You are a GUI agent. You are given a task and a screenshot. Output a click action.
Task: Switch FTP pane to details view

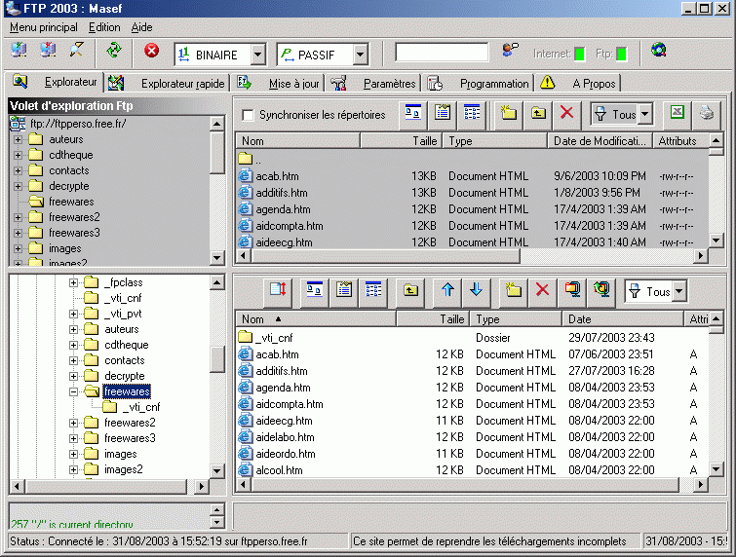click(x=471, y=114)
